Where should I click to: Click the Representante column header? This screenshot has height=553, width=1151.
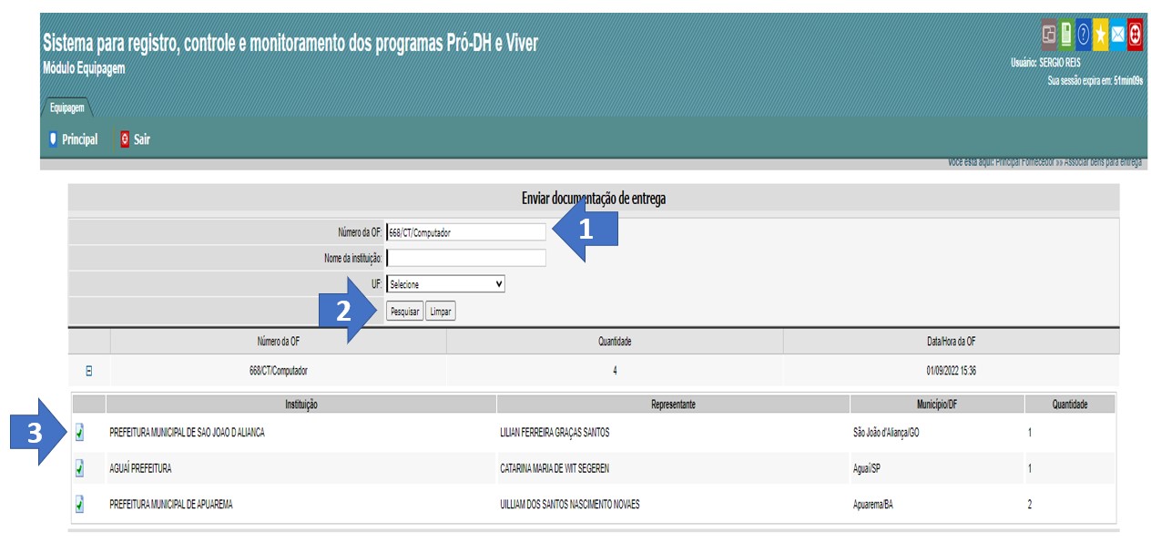click(674, 405)
